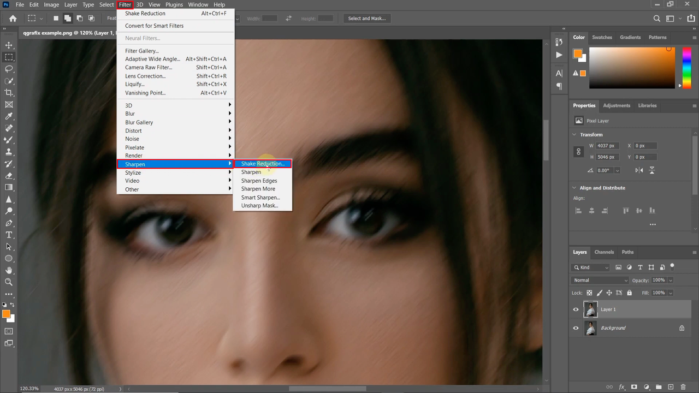Image resolution: width=699 pixels, height=393 pixels.
Task: Select the Eraser tool
Action: click(9, 176)
